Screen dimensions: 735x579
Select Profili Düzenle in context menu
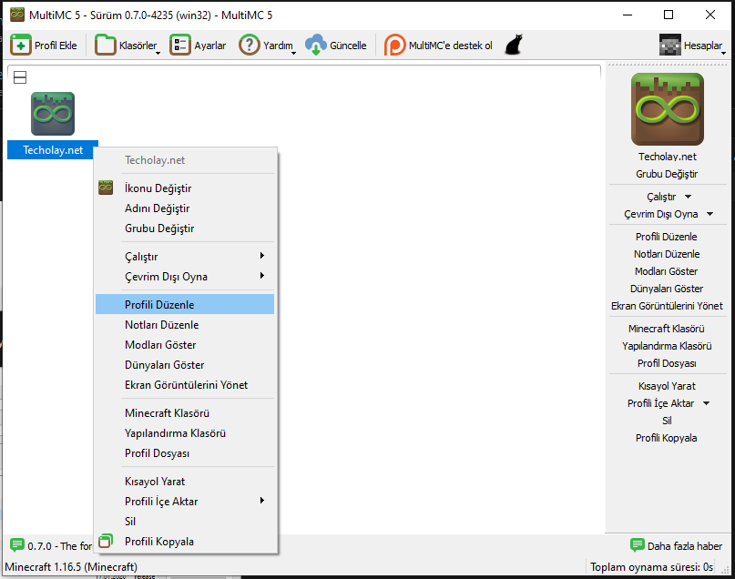click(x=185, y=304)
